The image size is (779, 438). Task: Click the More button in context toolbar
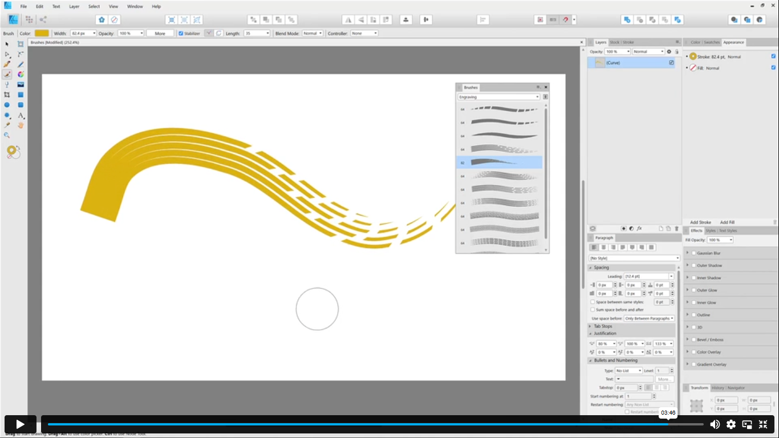click(160, 34)
